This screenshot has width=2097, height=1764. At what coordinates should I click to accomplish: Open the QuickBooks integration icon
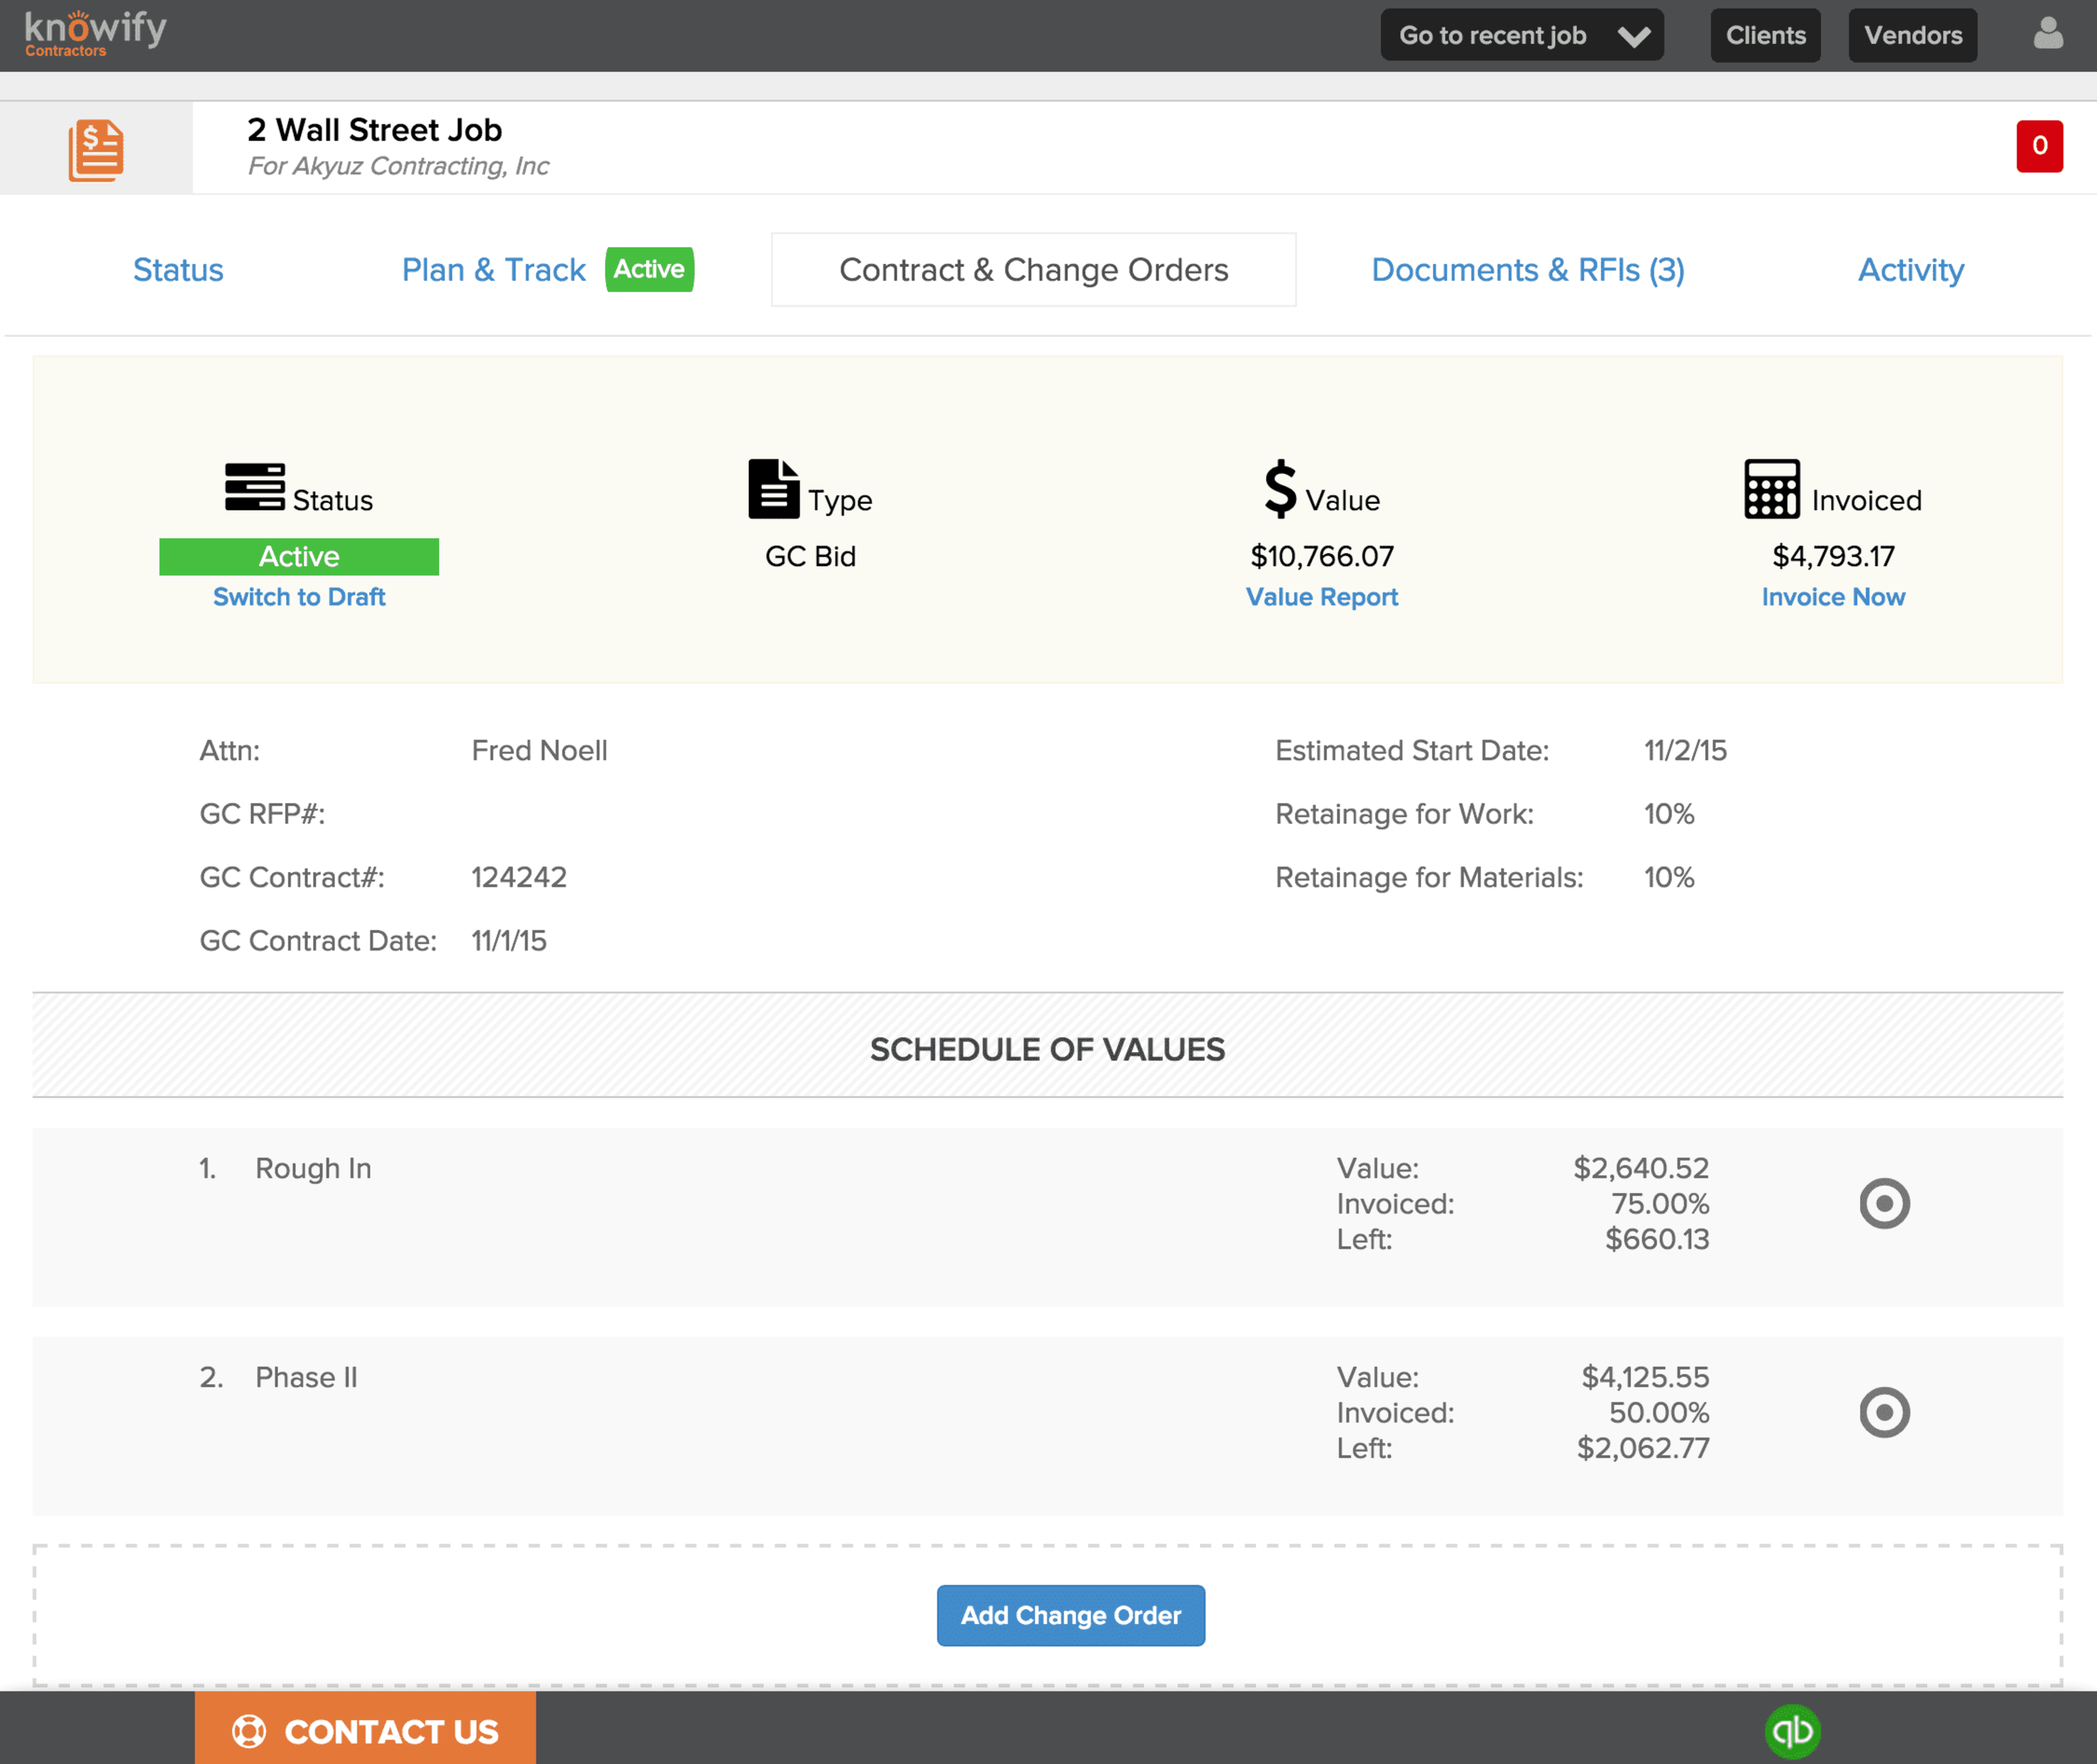point(1794,1731)
